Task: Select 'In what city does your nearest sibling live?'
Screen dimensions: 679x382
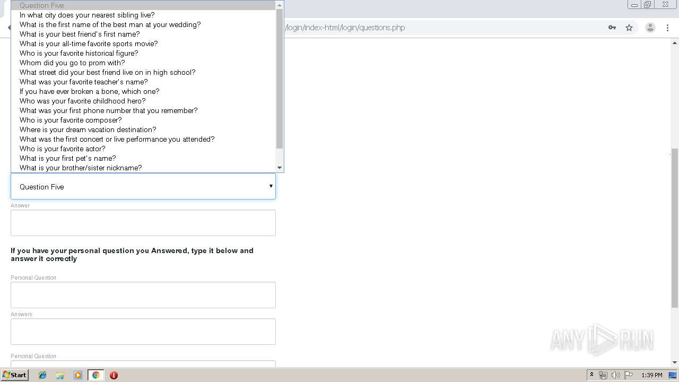Action: click(x=143, y=15)
